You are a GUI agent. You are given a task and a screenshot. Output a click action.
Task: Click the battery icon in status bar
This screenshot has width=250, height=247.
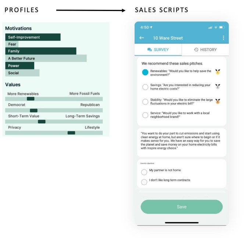[x=222, y=27]
